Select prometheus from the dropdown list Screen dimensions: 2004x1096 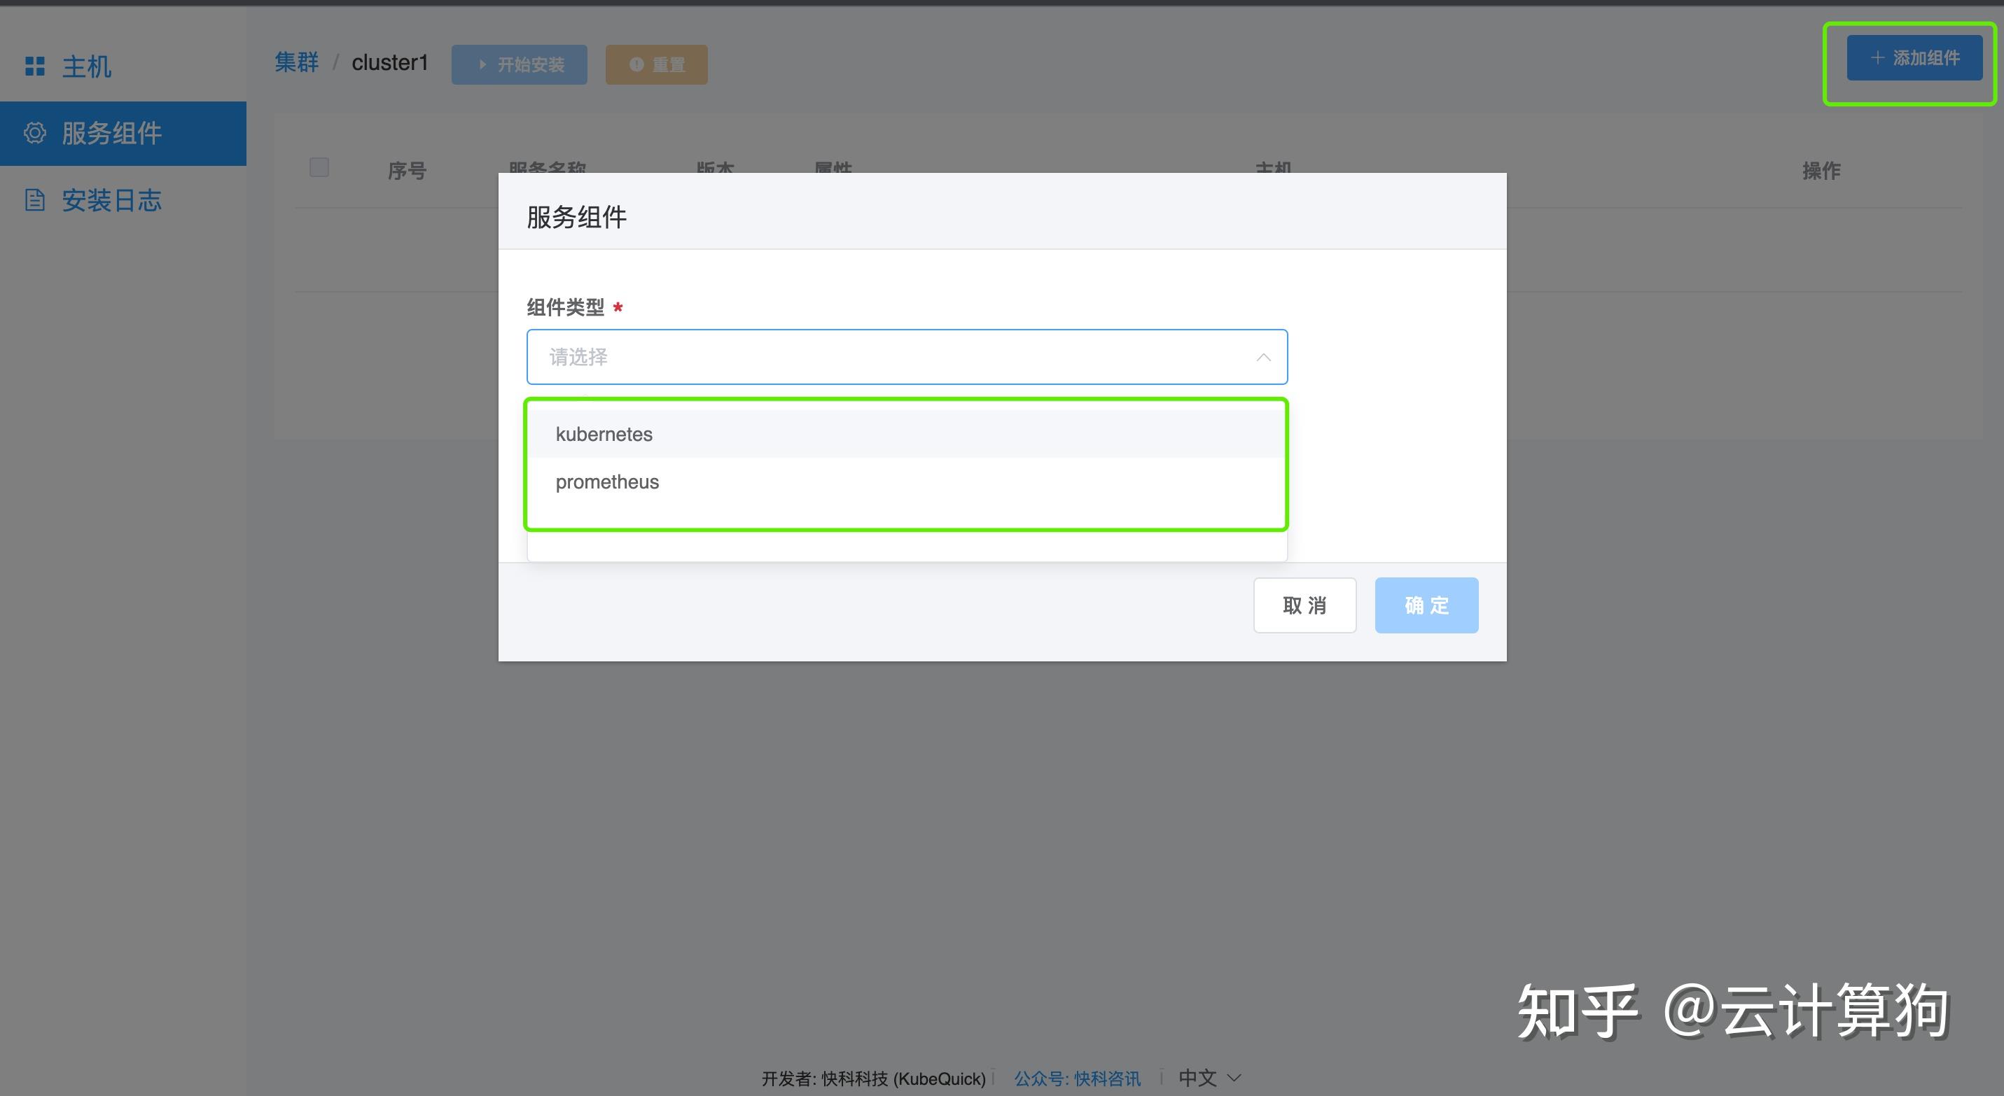[x=607, y=482]
